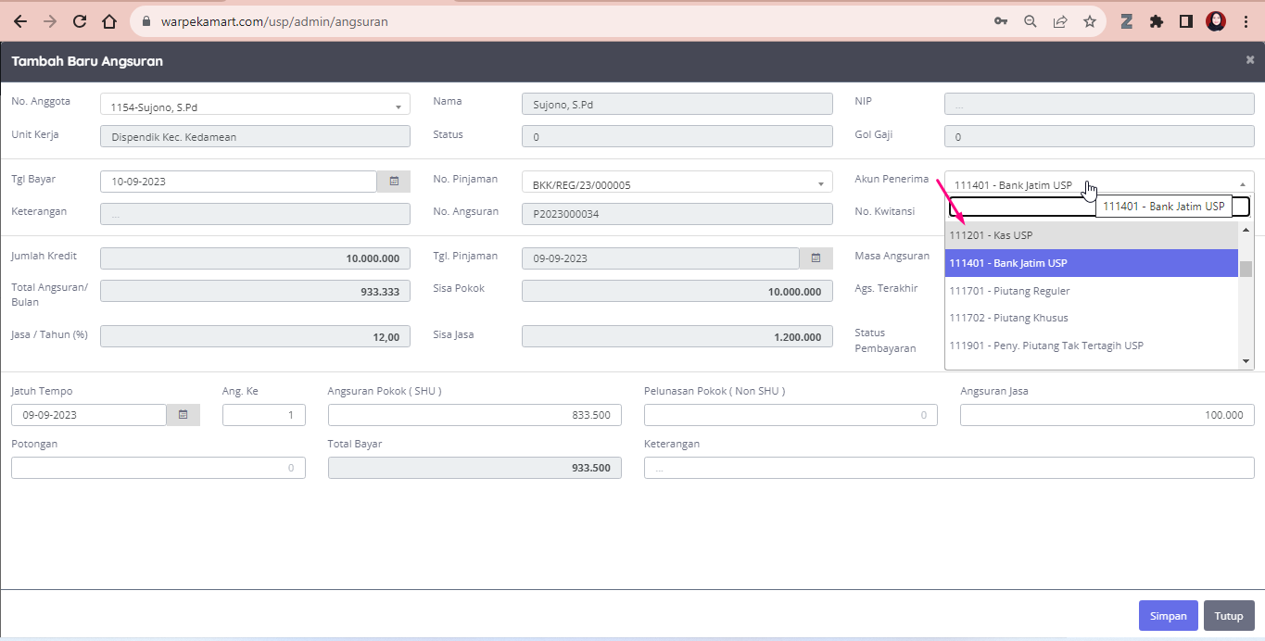Screen dimensions: 1265x641
Task: Reload the current page
Action: 80,21
